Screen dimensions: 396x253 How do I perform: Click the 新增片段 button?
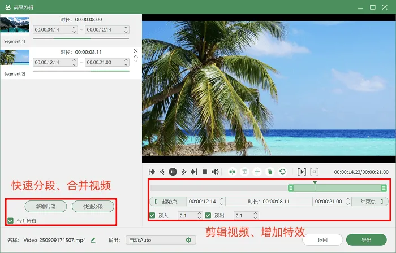coord(46,207)
